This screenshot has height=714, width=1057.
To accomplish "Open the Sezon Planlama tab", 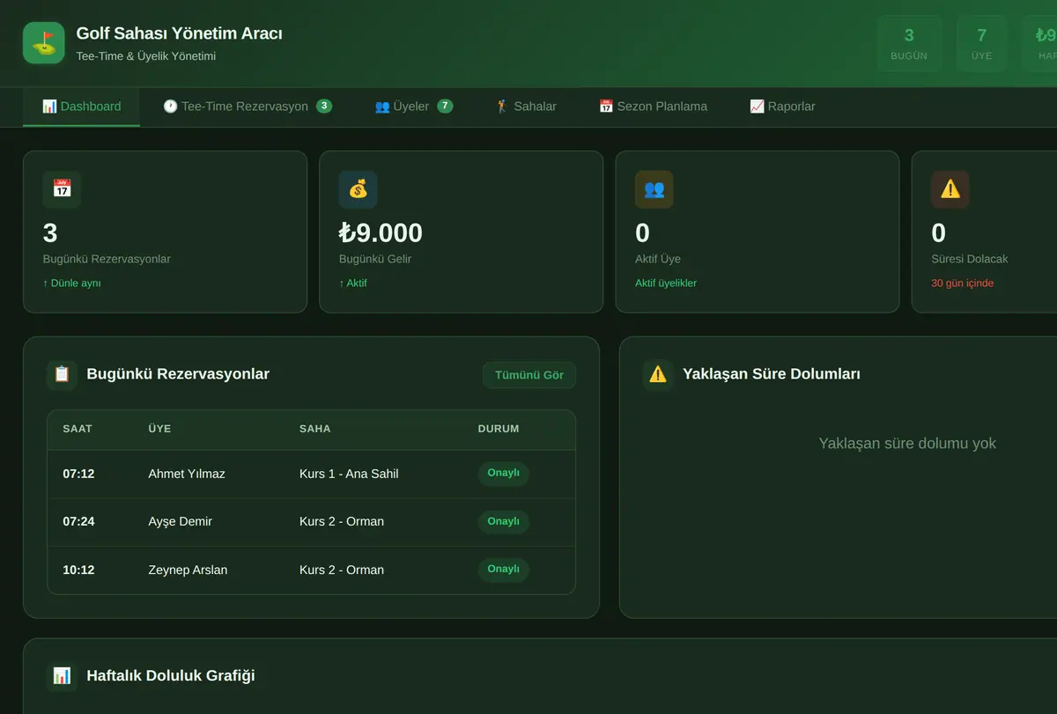I will pyautogui.click(x=653, y=107).
